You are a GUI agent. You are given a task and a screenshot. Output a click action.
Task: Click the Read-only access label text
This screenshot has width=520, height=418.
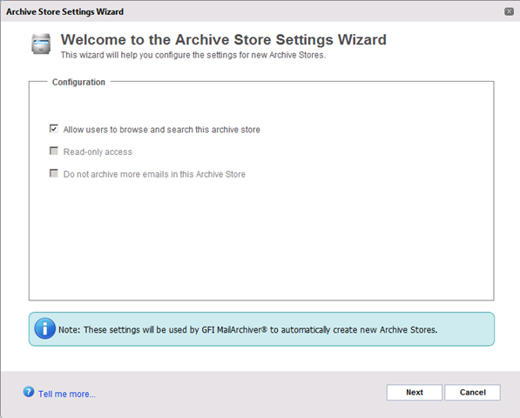point(98,152)
